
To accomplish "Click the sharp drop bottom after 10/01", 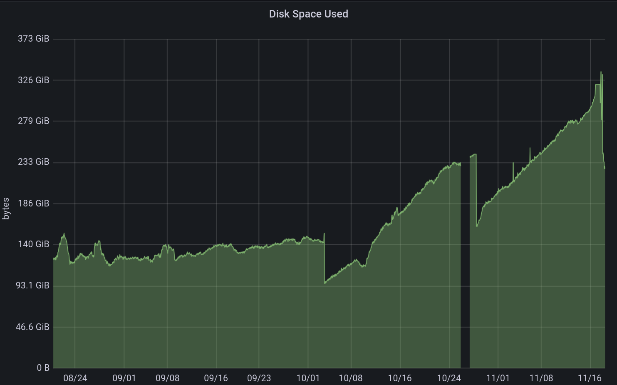I will pyautogui.click(x=325, y=283).
